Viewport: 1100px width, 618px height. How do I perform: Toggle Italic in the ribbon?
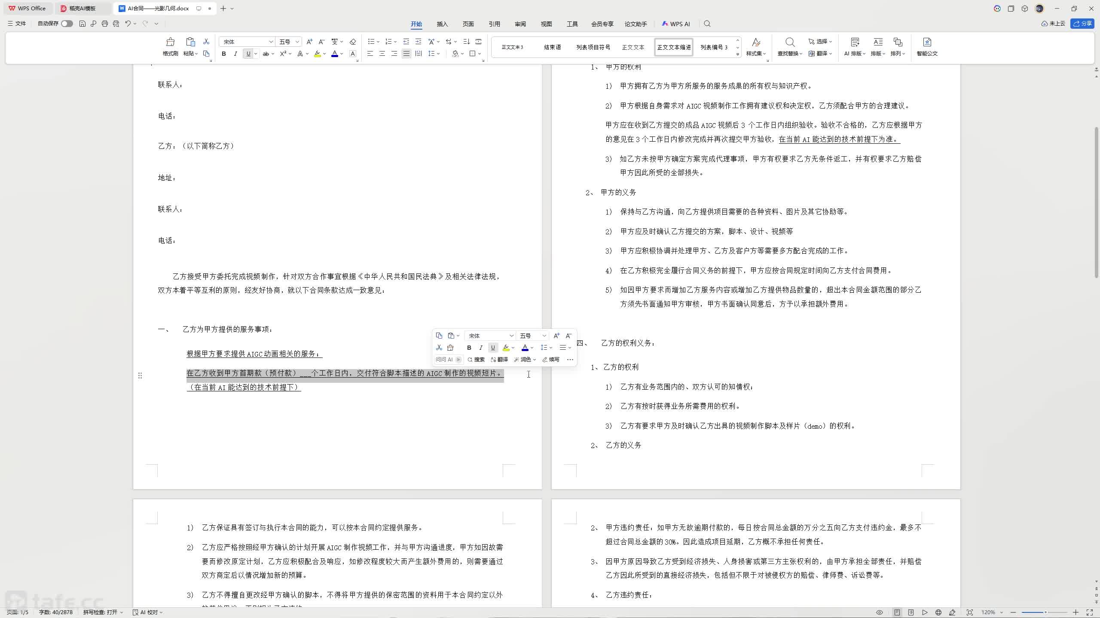pos(235,54)
